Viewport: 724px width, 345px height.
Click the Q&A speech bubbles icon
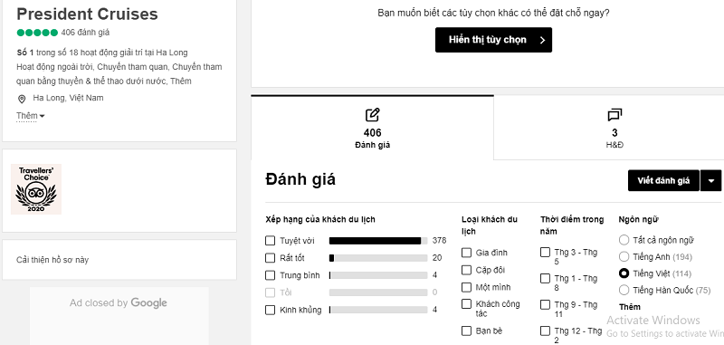[614, 114]
